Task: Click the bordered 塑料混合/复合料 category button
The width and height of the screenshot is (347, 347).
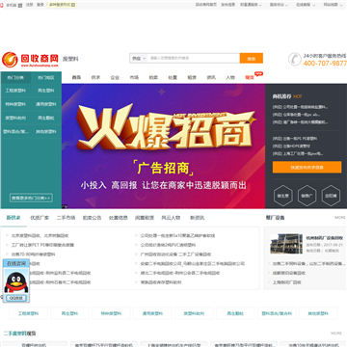Action: [277, 313]
